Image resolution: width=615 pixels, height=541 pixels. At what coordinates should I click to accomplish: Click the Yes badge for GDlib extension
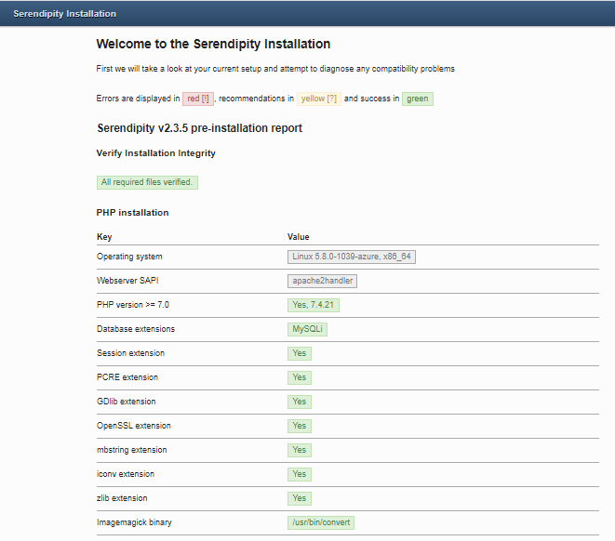(299, 402)
